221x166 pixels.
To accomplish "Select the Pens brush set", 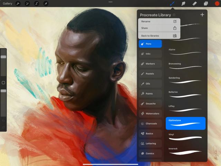I will pos(150,44).
